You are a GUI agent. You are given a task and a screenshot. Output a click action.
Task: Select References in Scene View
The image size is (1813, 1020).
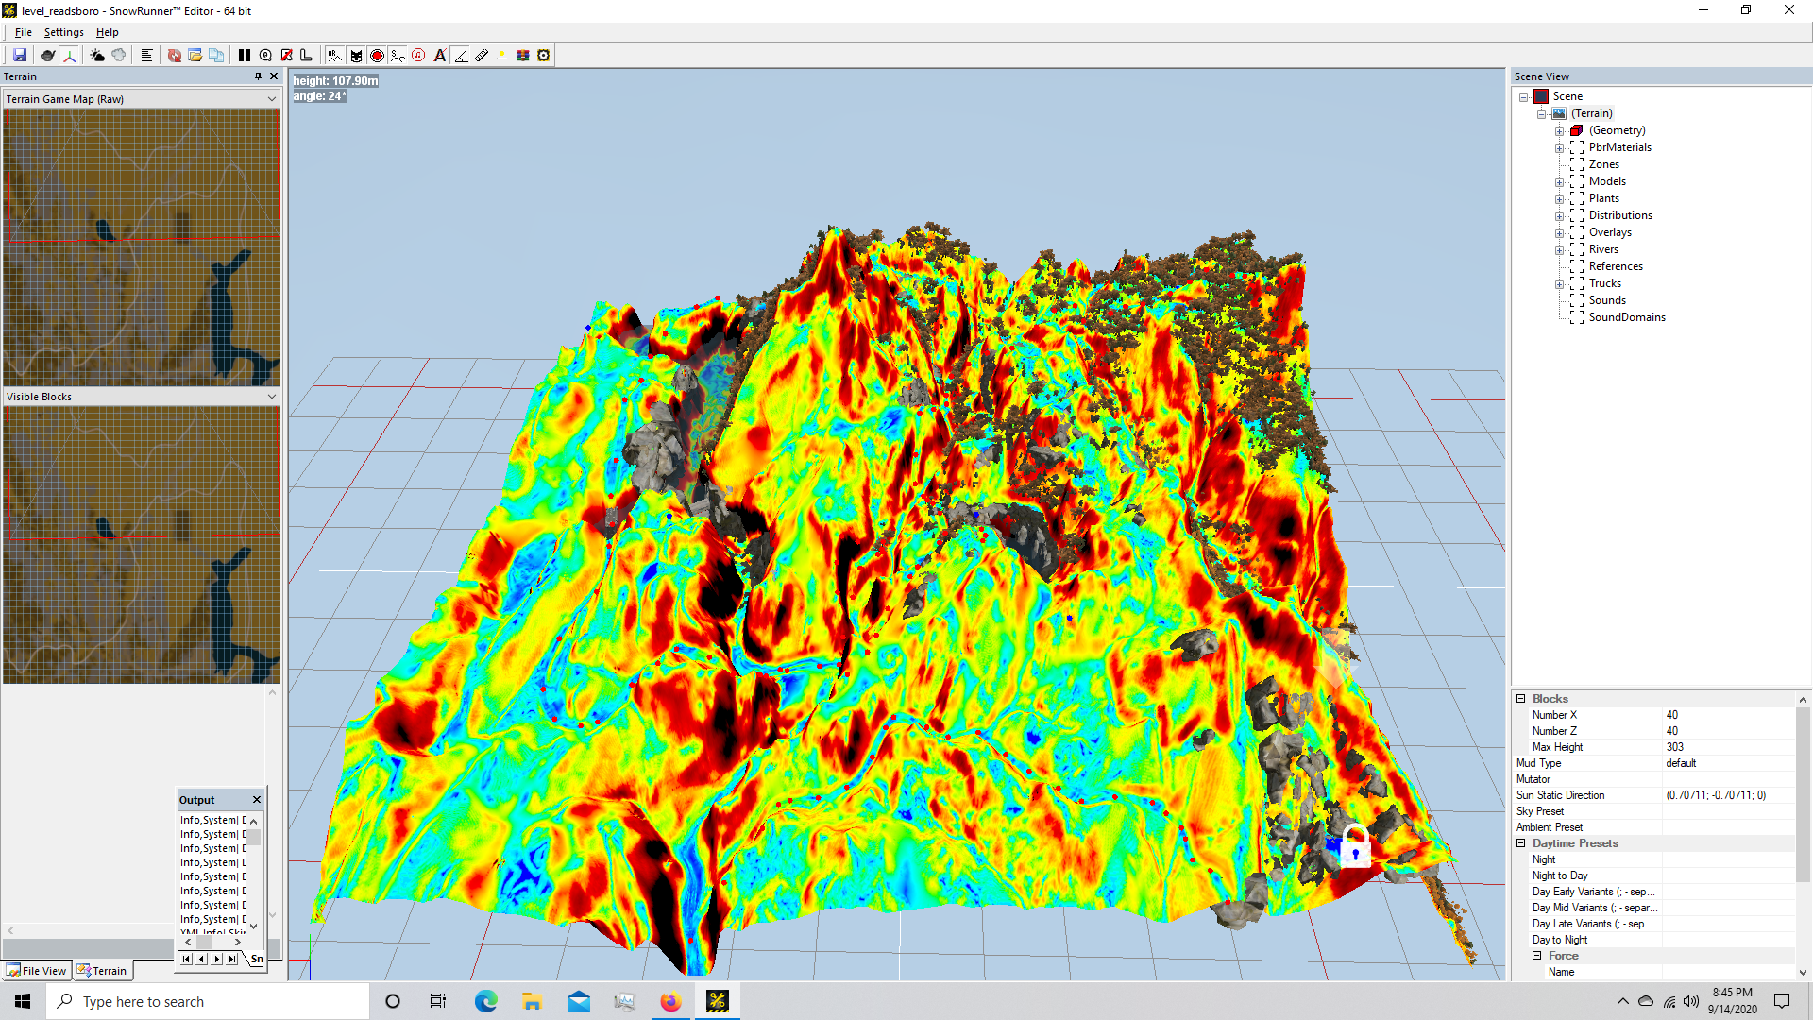[1616, 266]
